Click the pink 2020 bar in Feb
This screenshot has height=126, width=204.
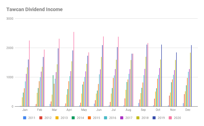tap(44, 78)
